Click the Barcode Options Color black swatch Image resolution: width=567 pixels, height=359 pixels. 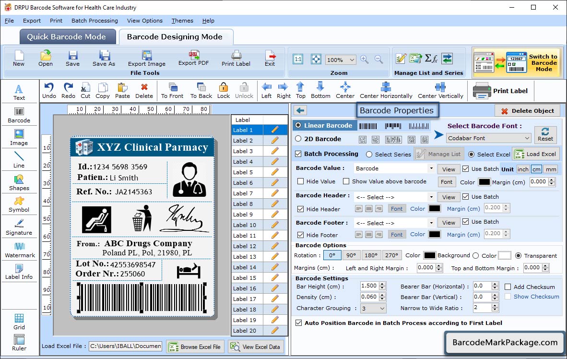point(430,255)
